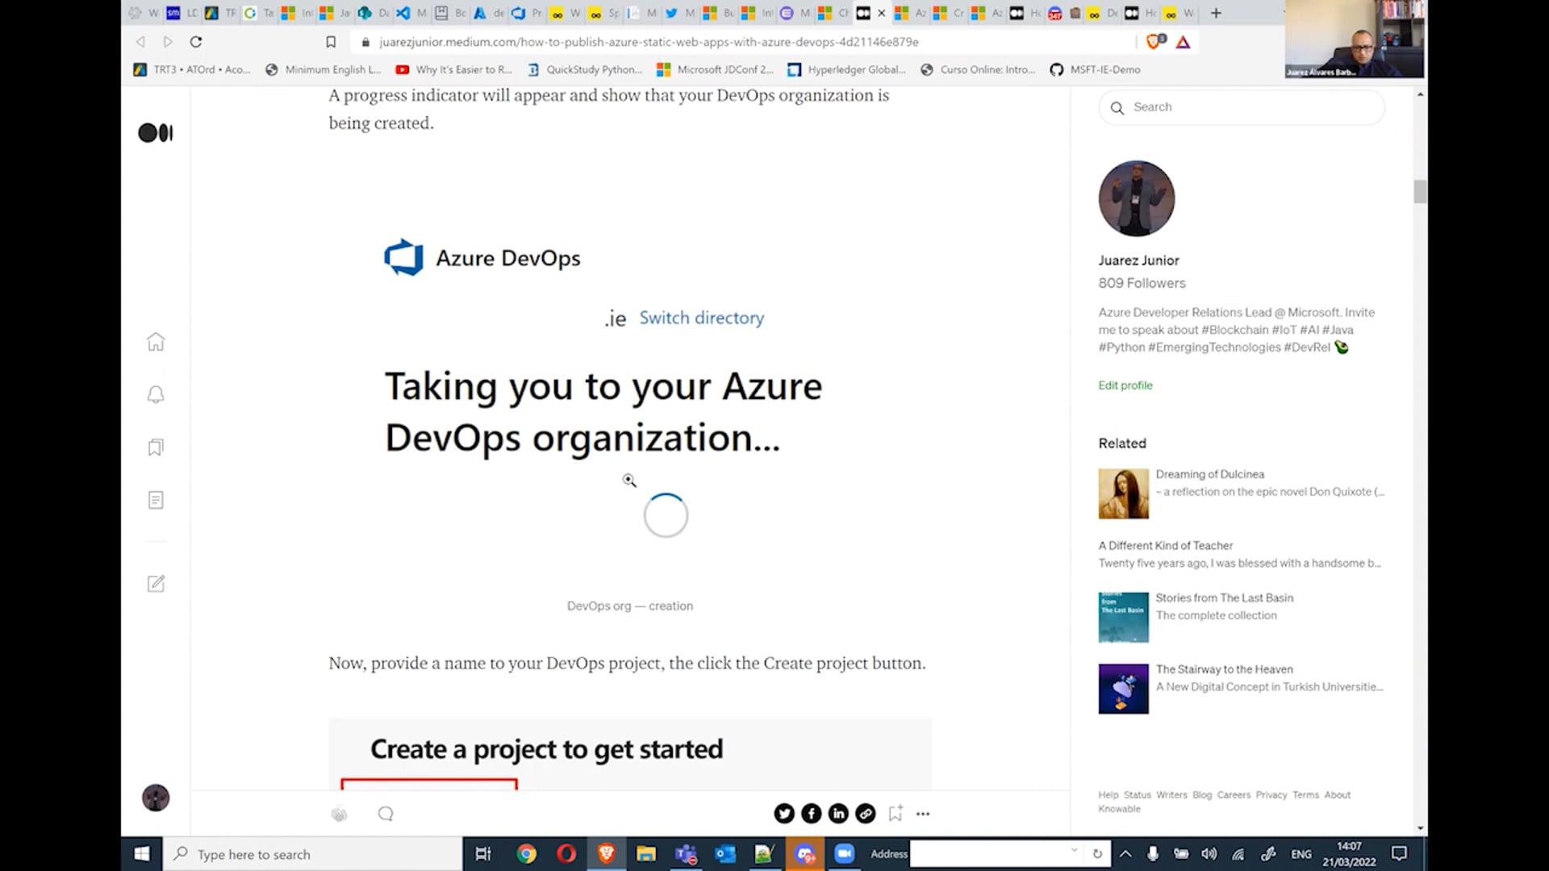This screenshot has height=871, width=1549.
Task: Click the Medium search field
Action: coord(1242,107)
